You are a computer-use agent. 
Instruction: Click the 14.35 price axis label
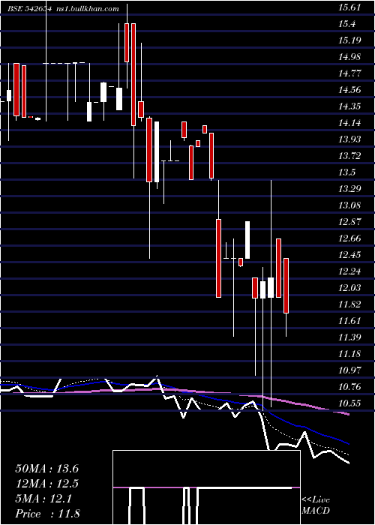349,106
